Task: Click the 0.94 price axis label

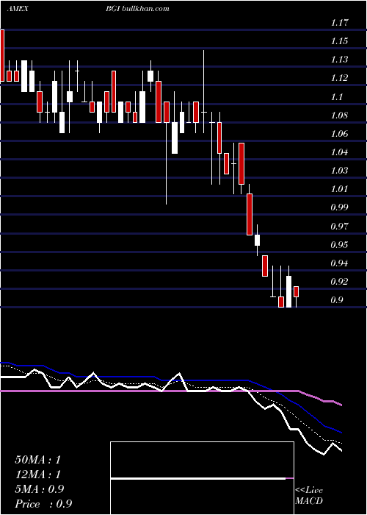Action: click(x=339, y=263)
